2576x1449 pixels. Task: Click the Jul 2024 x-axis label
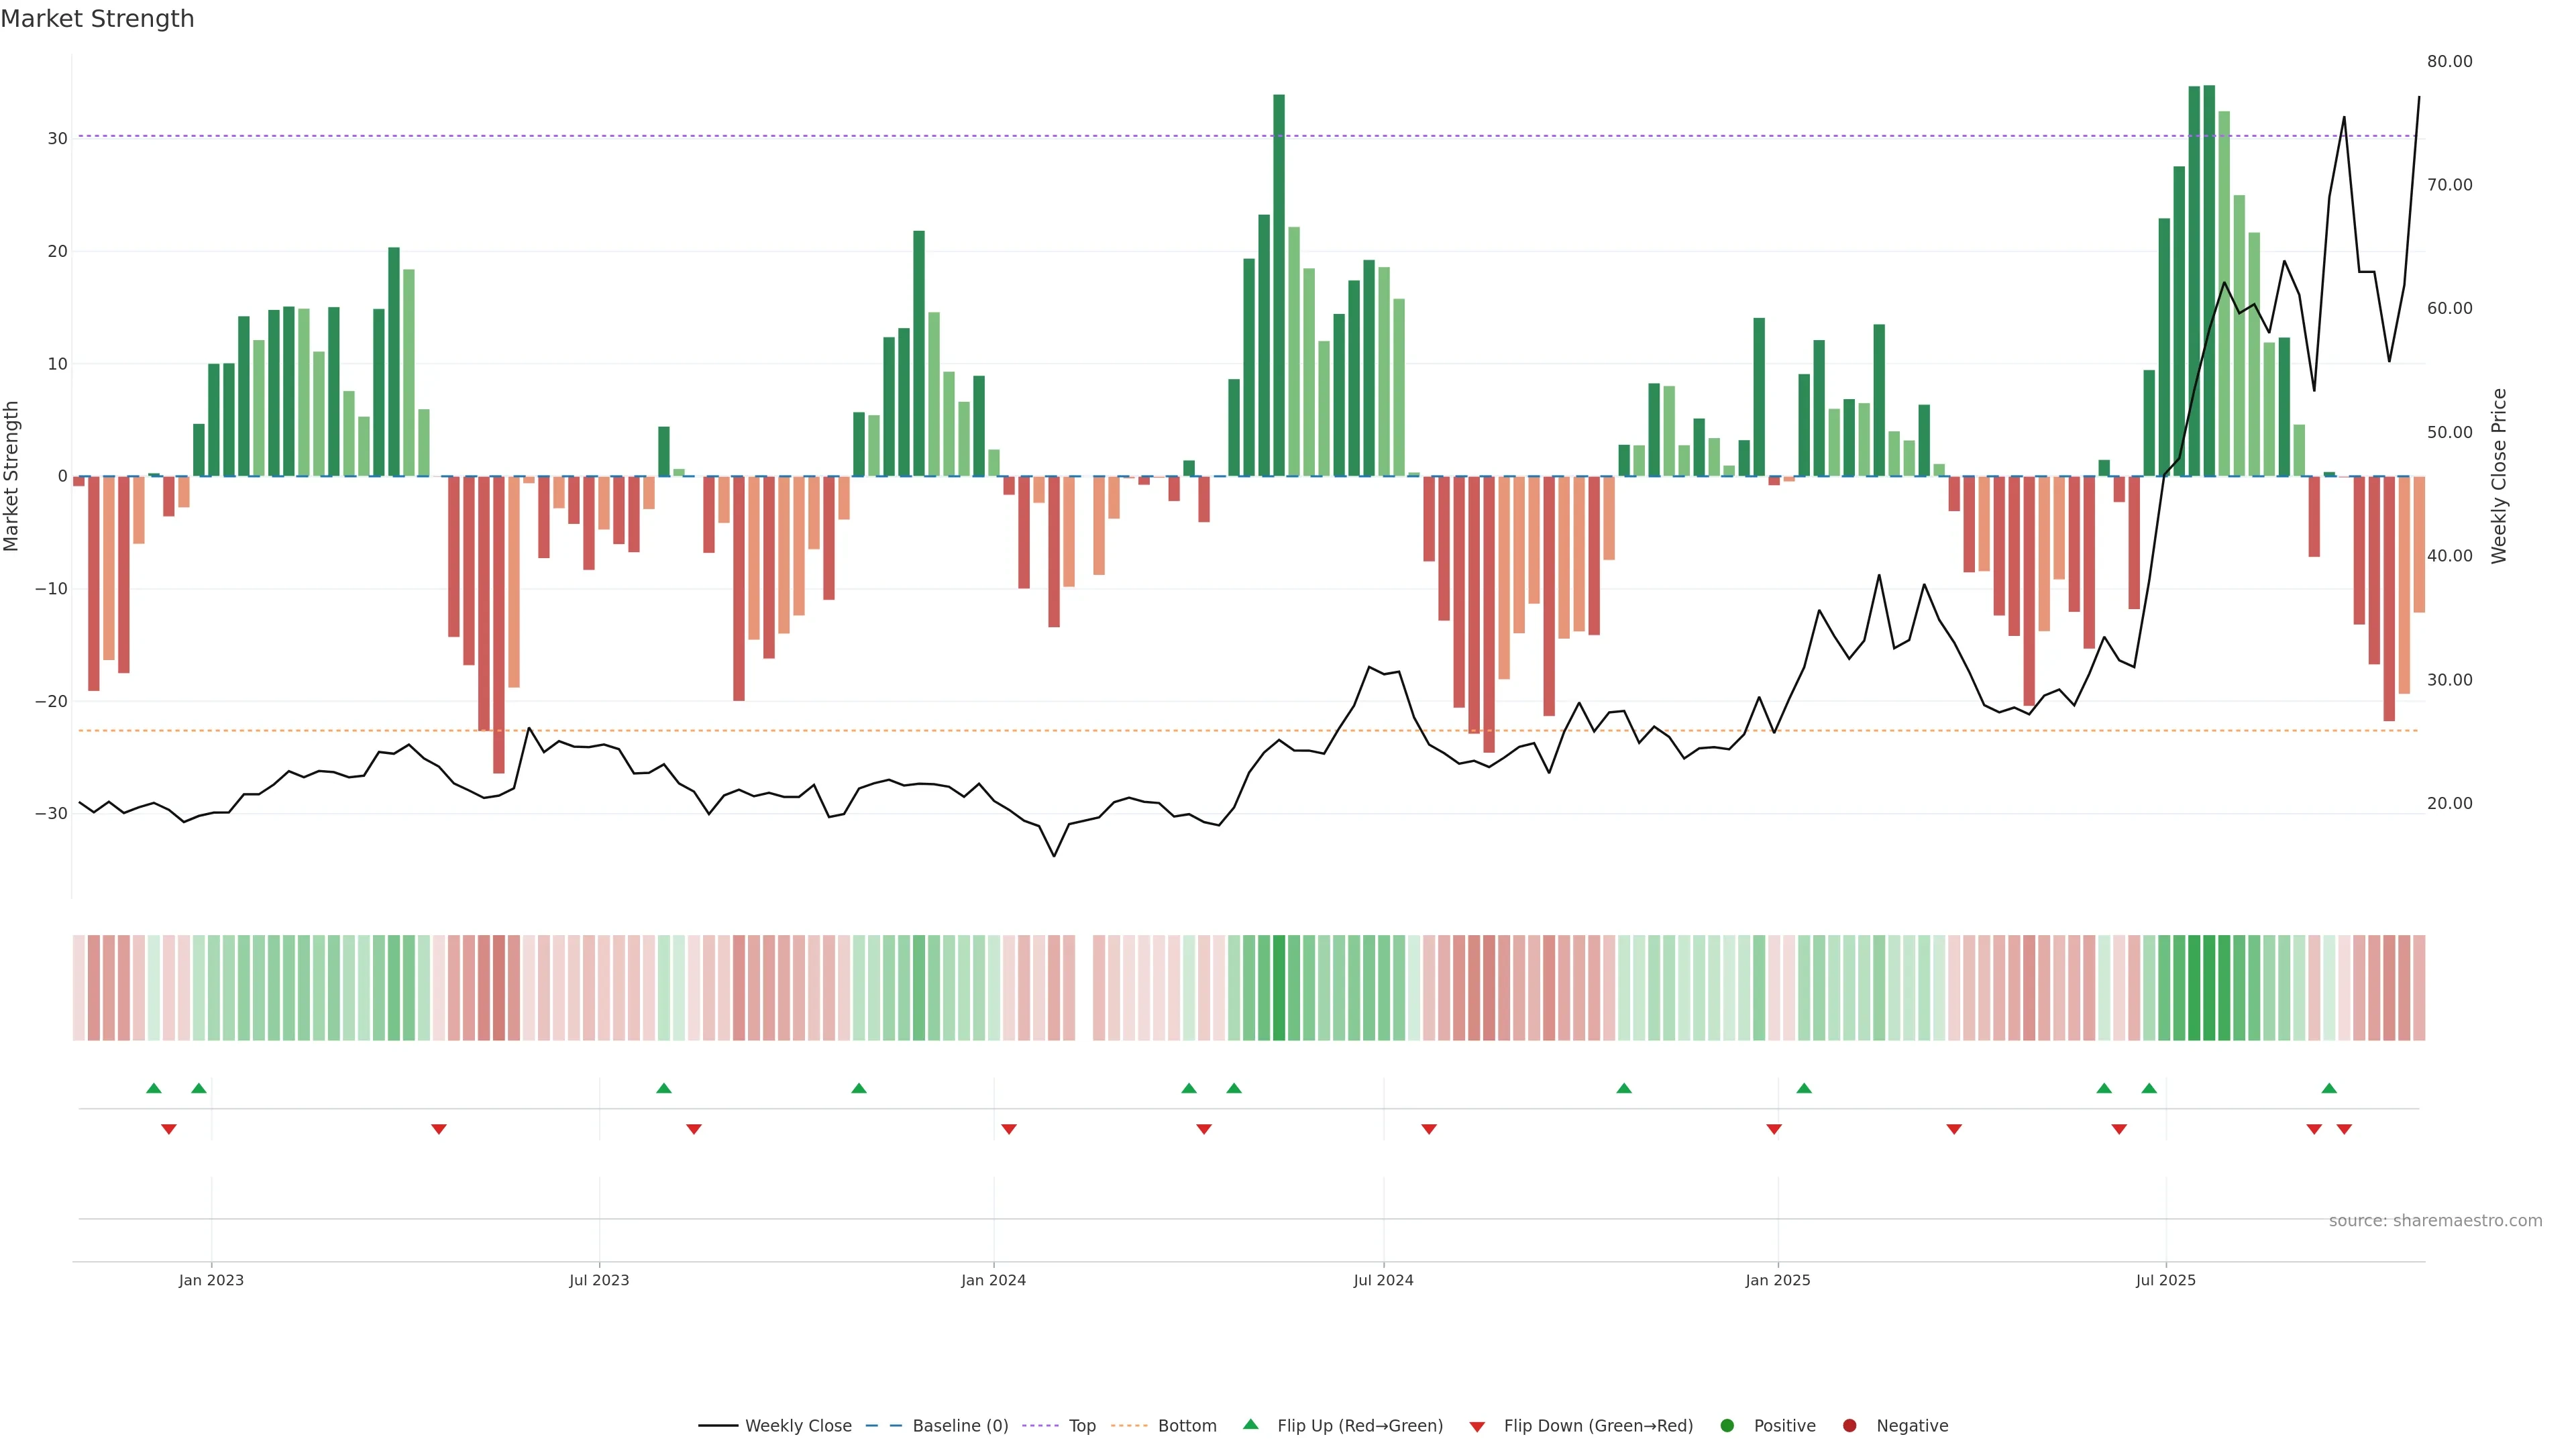coord(1383,1280)
